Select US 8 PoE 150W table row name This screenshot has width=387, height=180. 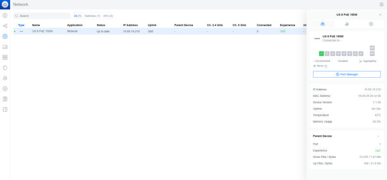[43, 31]
